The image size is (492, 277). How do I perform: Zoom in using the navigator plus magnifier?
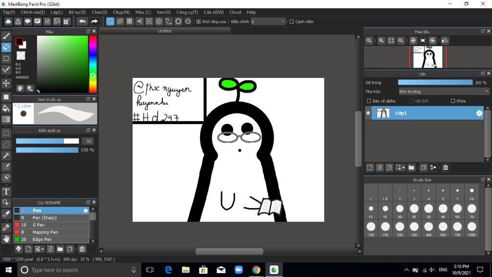[x=381, y=40]
